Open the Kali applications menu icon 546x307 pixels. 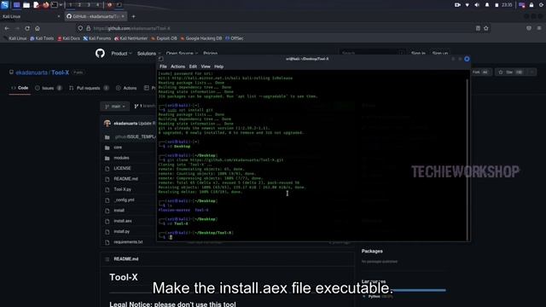click(4, 5)
